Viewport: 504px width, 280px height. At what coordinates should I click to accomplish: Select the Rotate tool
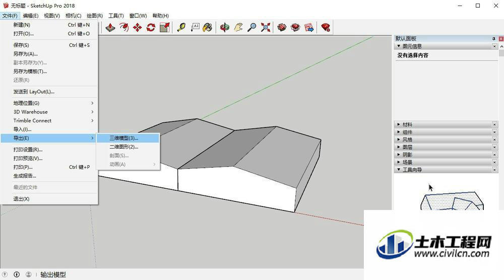tap(151, 27)
